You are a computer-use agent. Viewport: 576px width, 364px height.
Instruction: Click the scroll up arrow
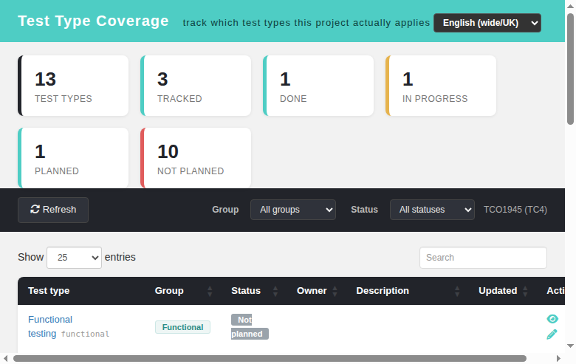point(571,6)
